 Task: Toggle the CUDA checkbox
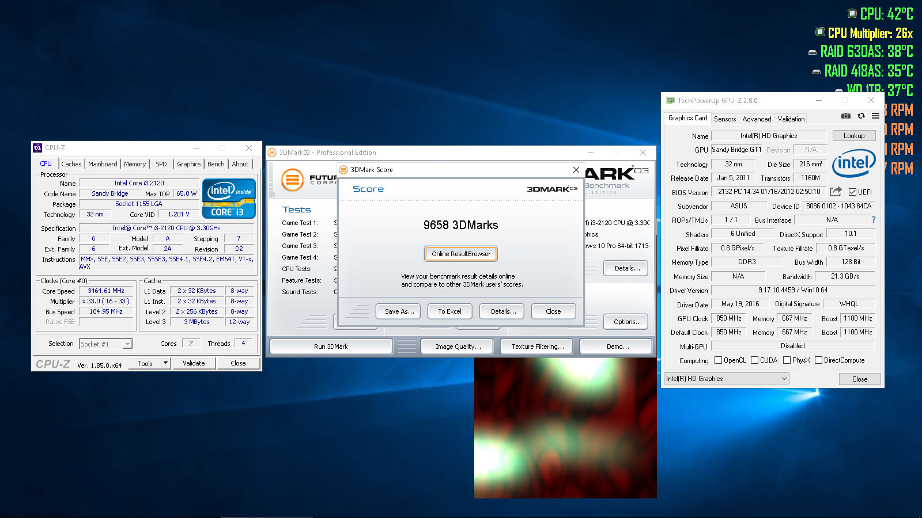click(754, 360)
